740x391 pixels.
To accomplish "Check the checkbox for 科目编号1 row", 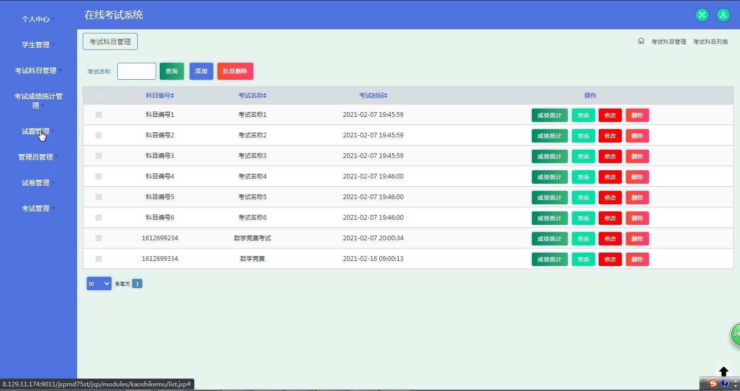I will pyautogui.click(x=99, y=115).
